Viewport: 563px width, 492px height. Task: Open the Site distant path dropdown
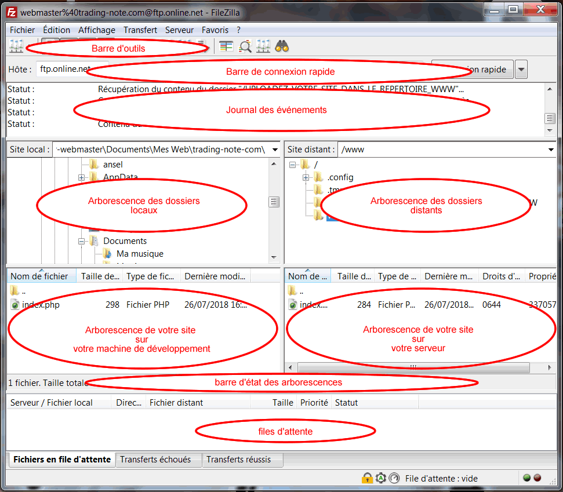pyautogui.click(x=550, y=150)
